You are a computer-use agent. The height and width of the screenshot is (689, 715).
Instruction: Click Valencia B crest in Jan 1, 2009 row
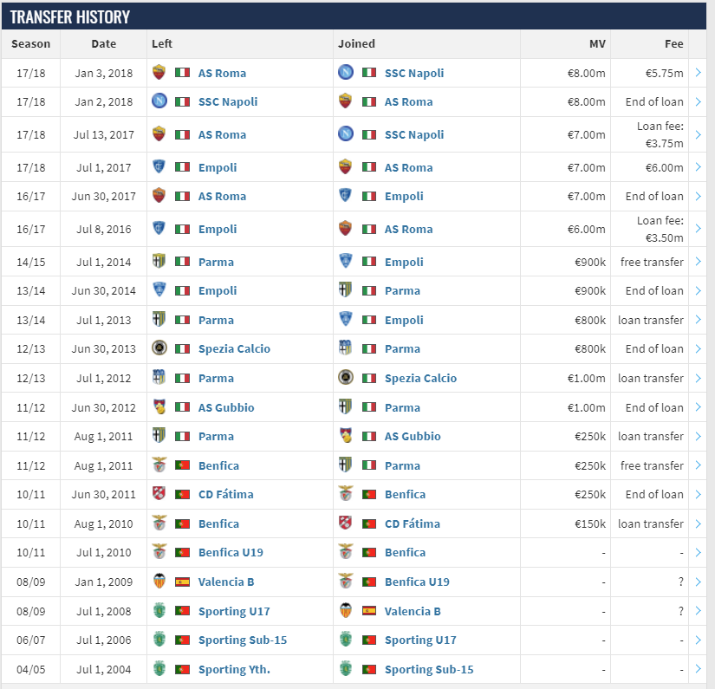point(159,582)
